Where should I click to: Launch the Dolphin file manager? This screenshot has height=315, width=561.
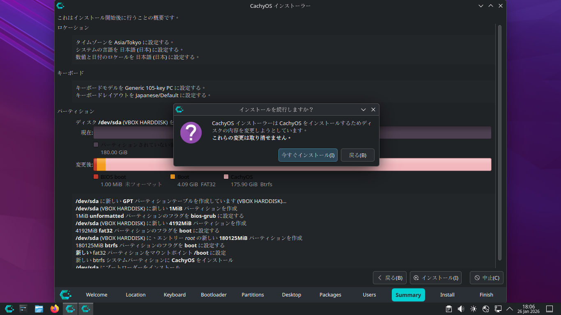point(39,309)
